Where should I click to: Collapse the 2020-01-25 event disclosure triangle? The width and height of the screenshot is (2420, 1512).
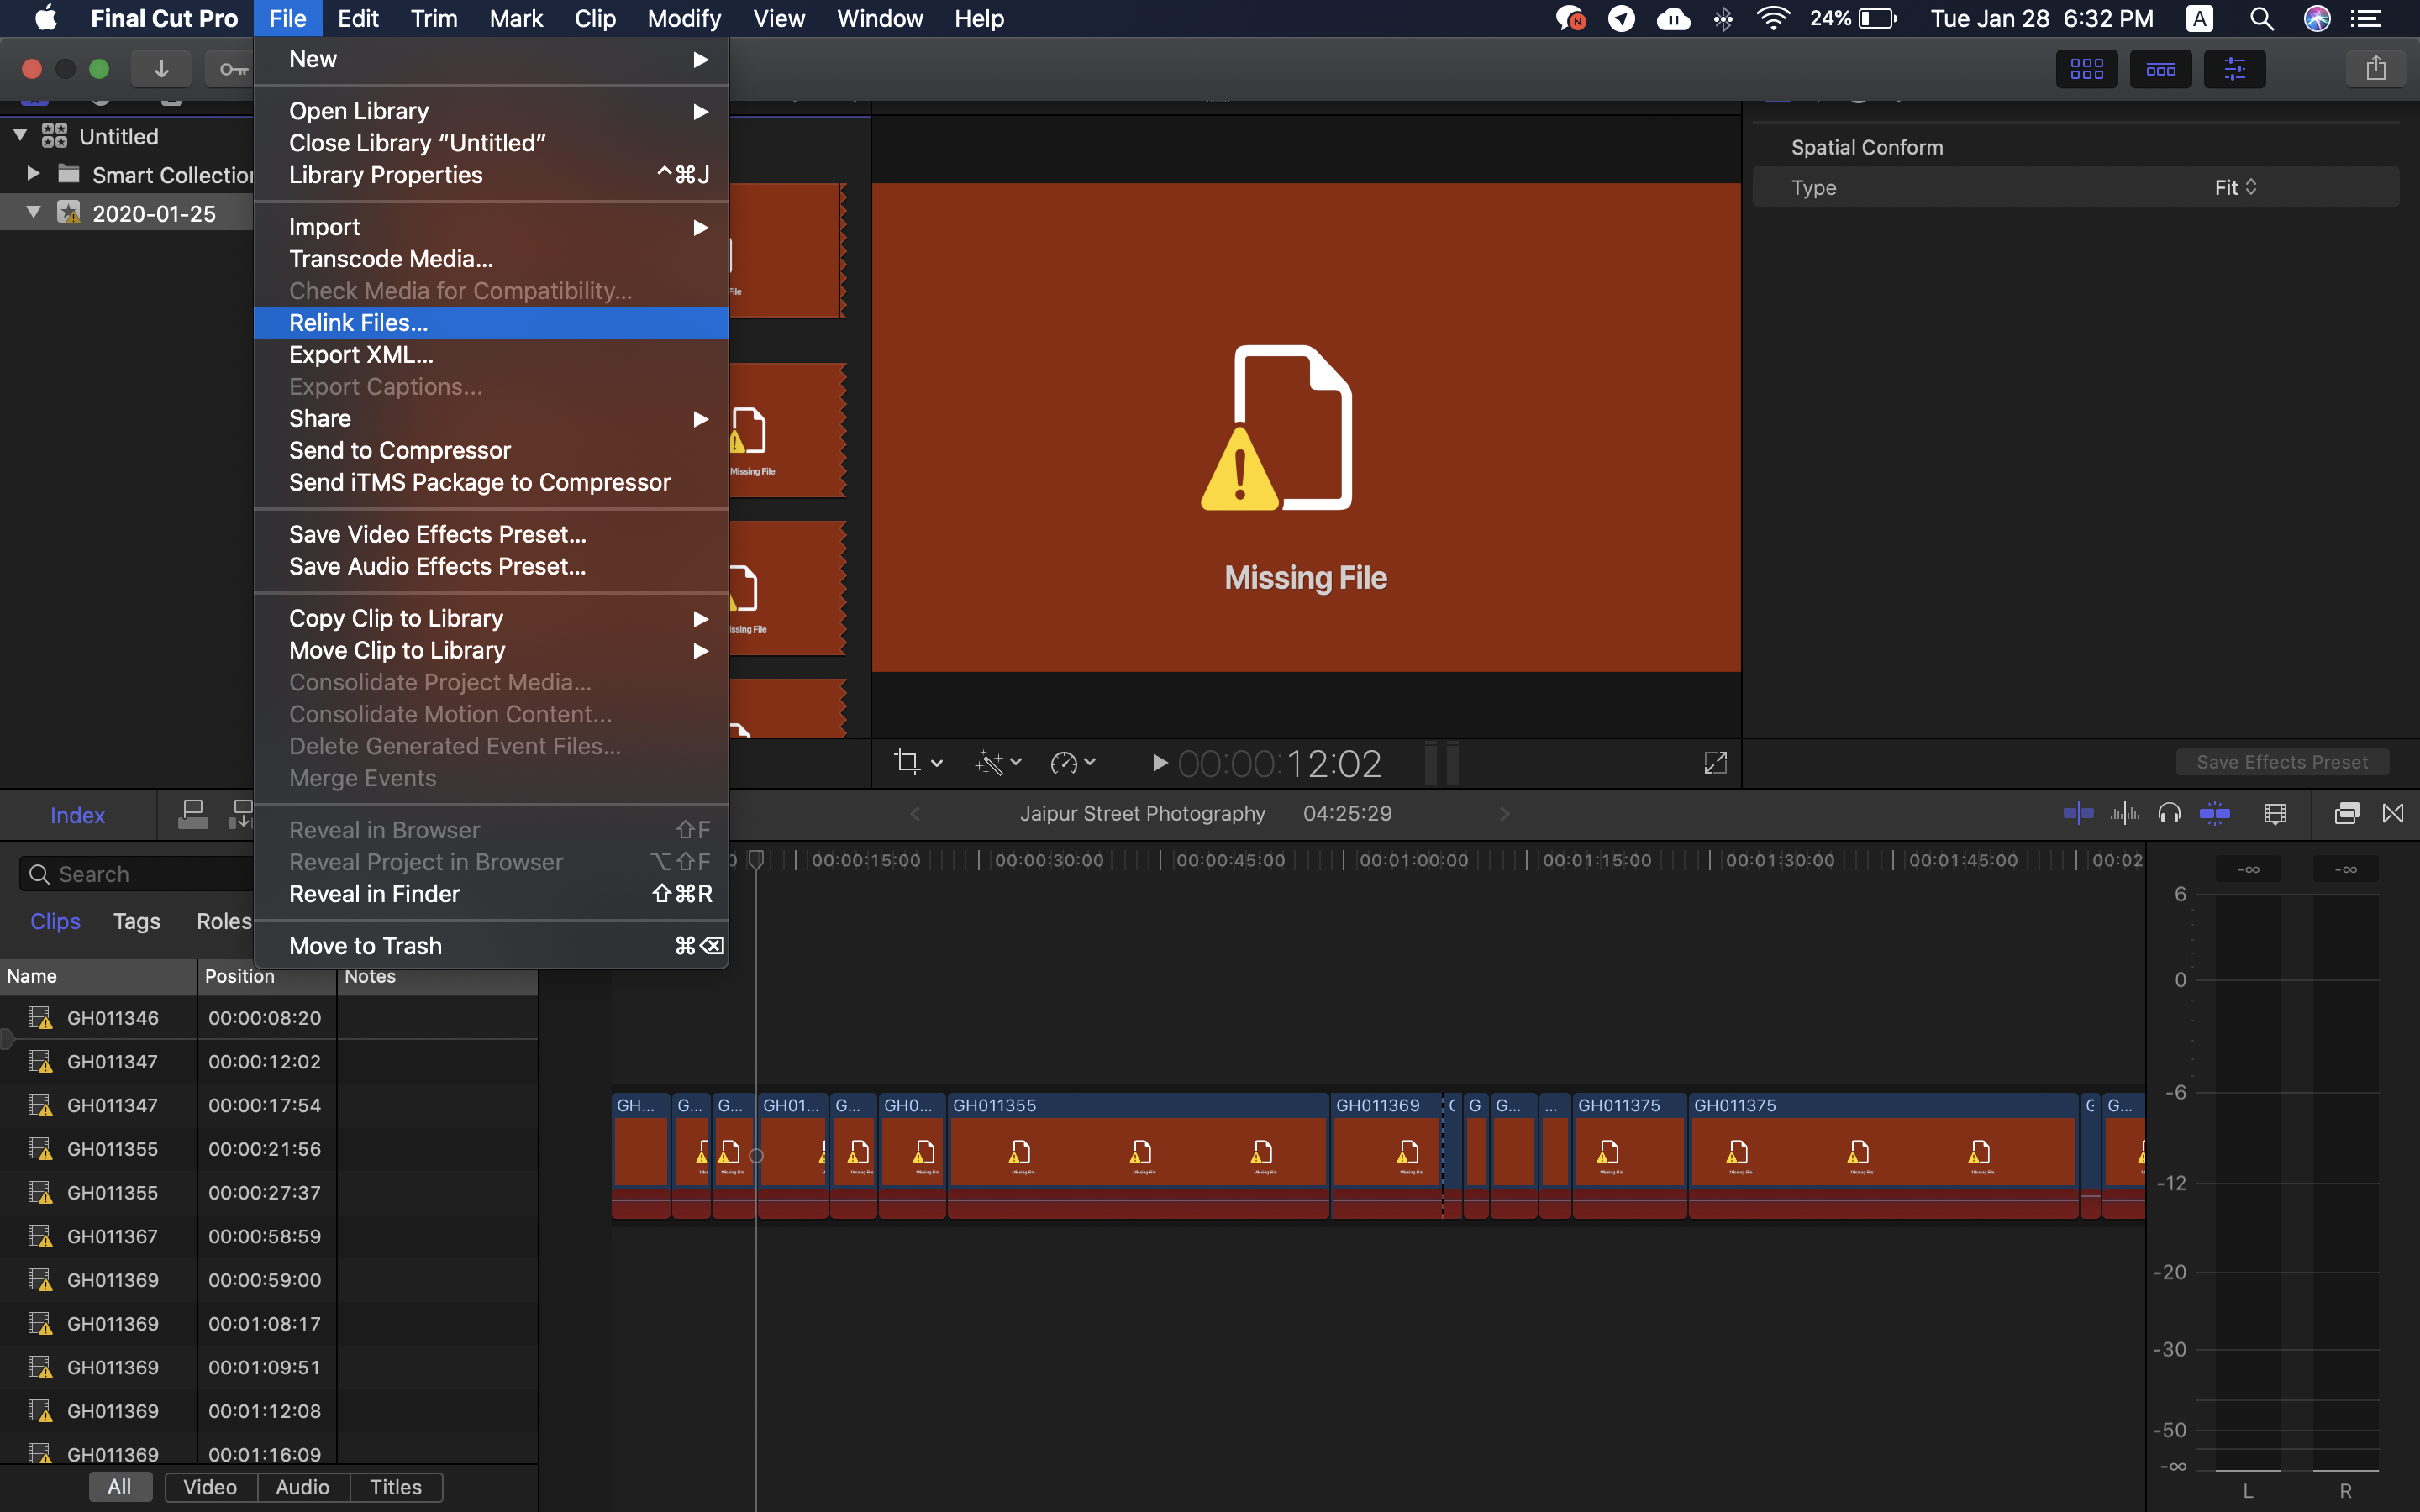tap(33, 213)
